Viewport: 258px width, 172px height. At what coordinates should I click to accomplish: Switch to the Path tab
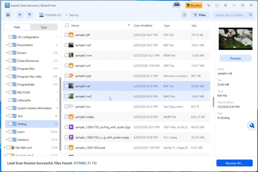point(17,27)
